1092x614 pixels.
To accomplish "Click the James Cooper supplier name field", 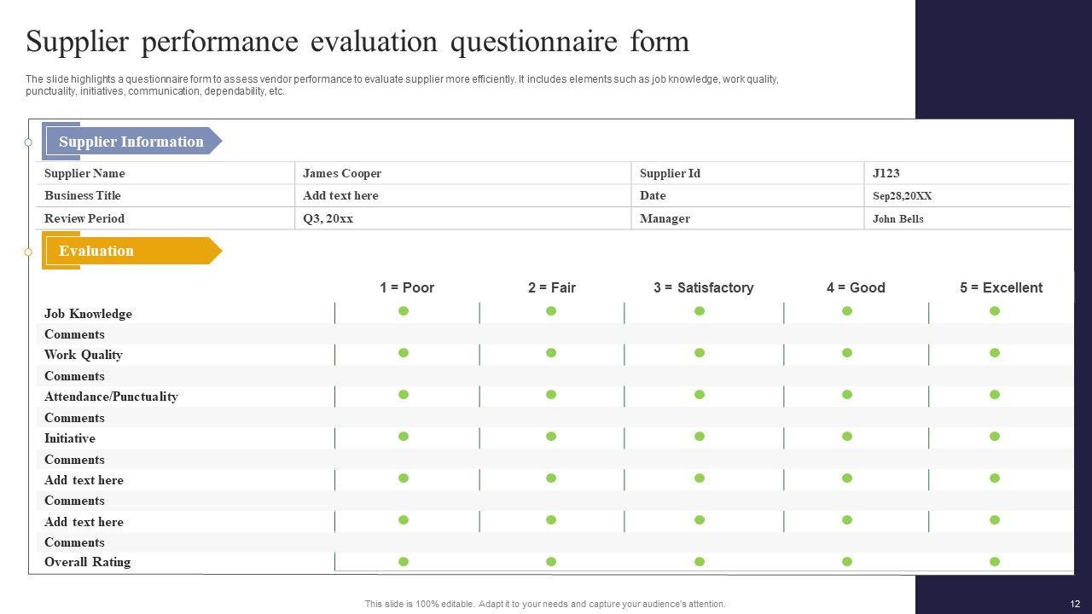I will coord(342,173).
